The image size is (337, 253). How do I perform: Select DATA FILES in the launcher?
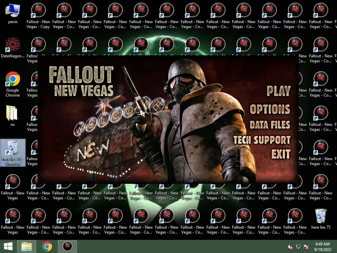(270, 125)
